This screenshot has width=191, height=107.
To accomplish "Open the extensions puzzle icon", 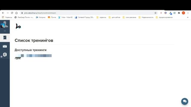I will point(179,13).
